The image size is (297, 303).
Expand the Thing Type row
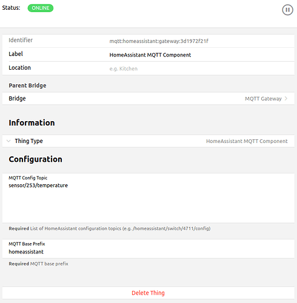point(148,141)
